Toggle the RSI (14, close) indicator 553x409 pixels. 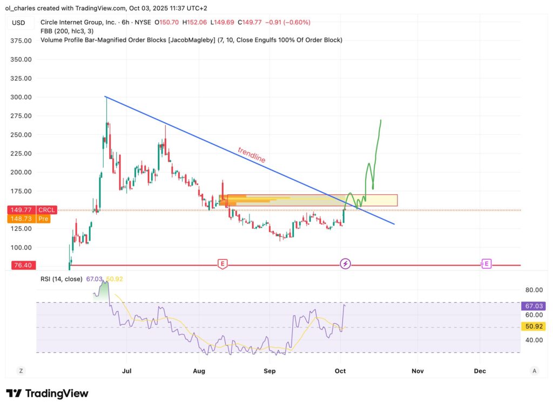[60, 280]
